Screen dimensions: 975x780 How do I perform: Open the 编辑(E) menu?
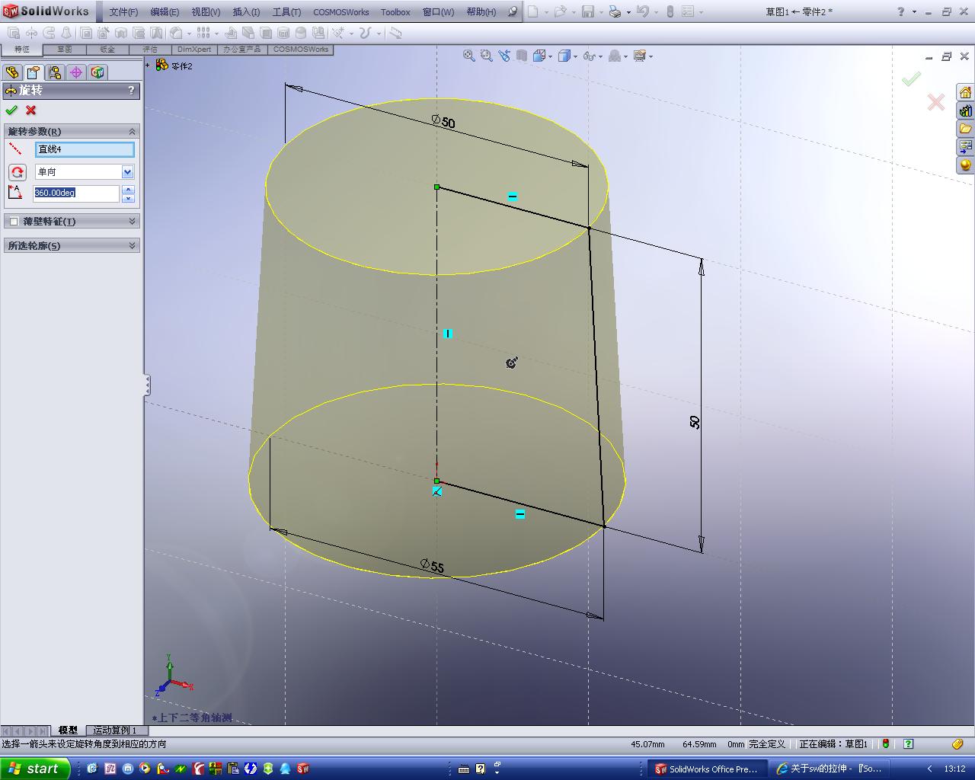tap(165, 12)
